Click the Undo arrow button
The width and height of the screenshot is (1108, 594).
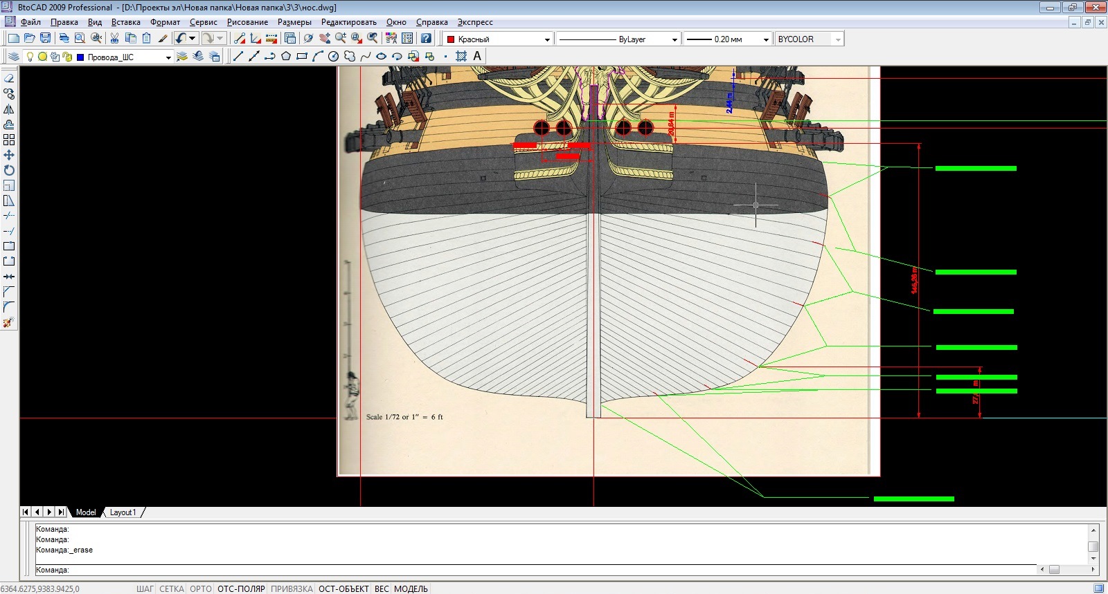click(x=180, y=39)
